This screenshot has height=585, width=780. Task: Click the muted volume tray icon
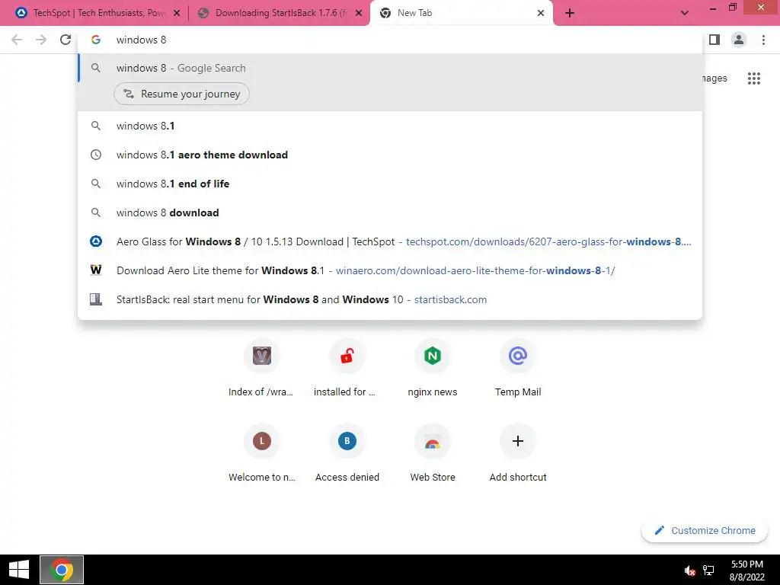689,571
